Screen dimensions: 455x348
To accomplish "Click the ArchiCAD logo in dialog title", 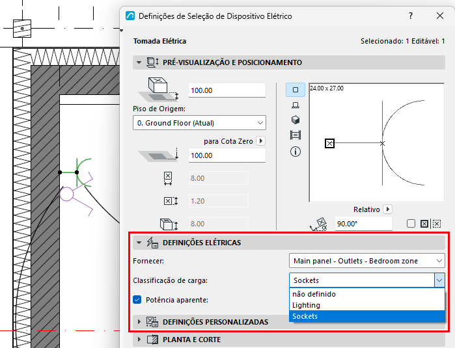I will pyautogui.click(x=130, y=16).
